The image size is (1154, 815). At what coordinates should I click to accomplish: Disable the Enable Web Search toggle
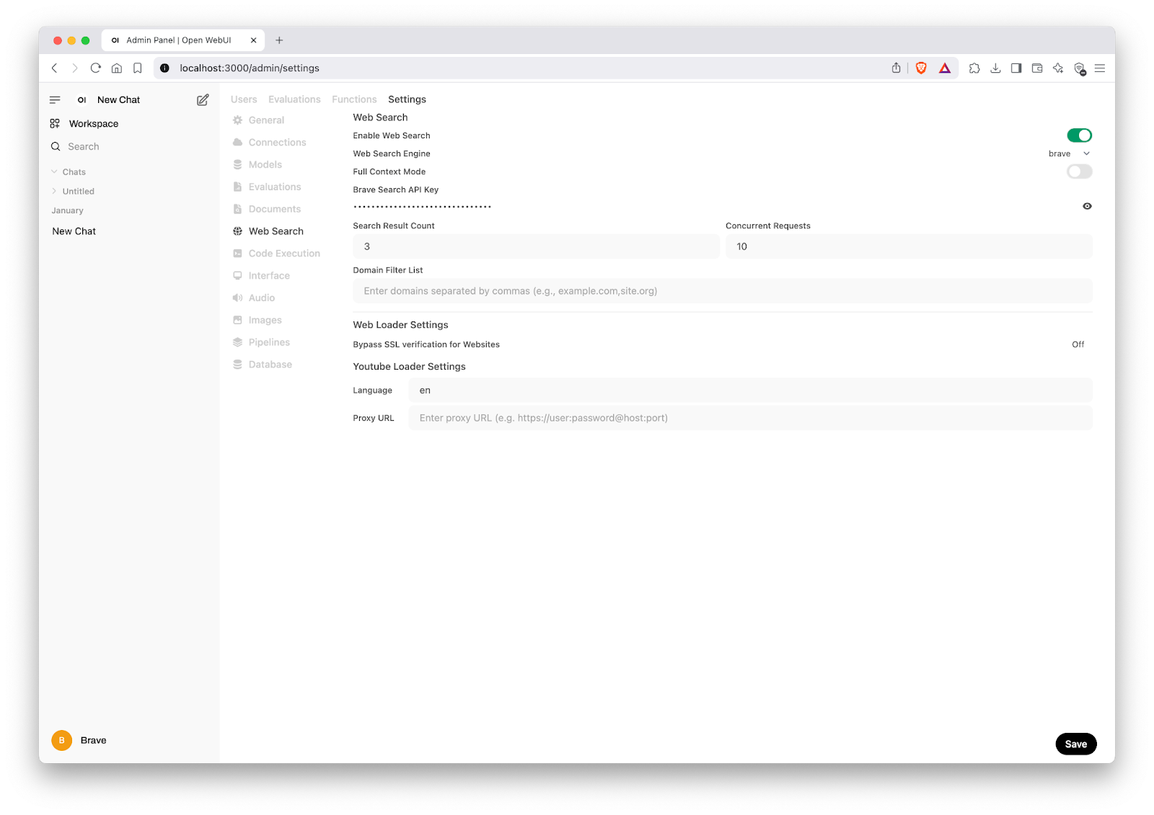1080,135
